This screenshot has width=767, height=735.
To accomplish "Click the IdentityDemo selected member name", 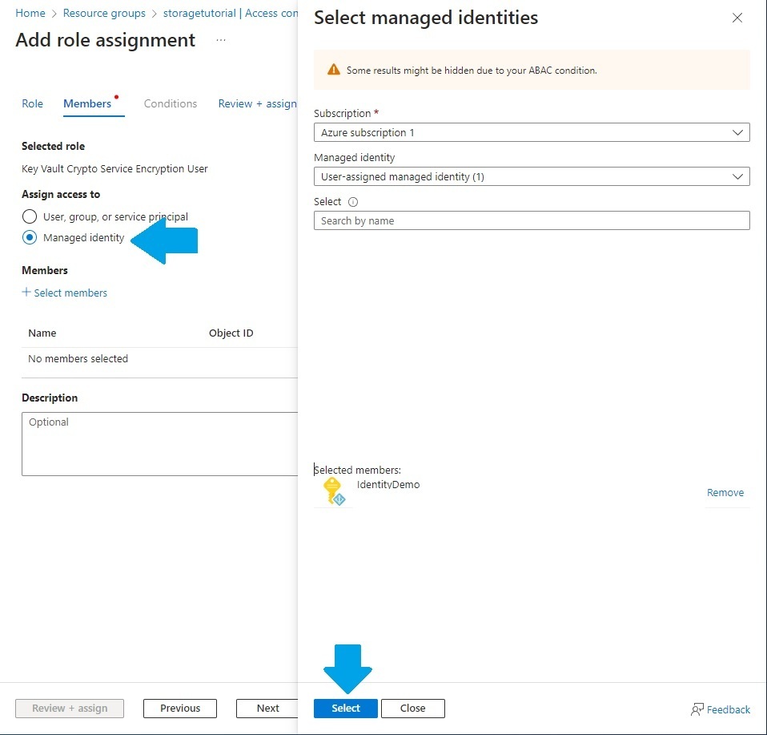I will 388,484.
